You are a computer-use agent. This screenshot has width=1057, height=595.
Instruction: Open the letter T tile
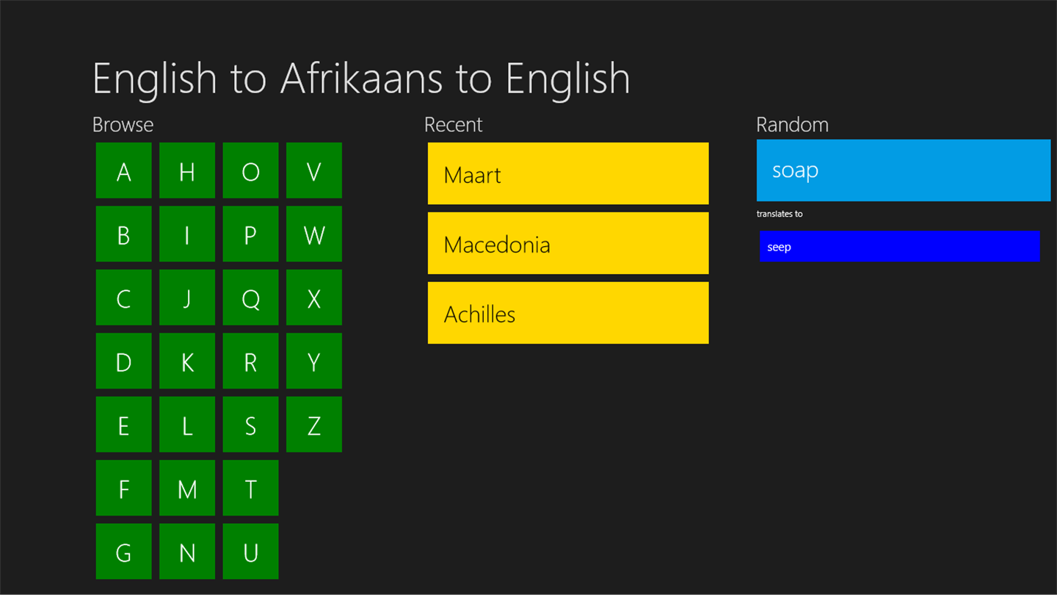[x=250, y=488]
